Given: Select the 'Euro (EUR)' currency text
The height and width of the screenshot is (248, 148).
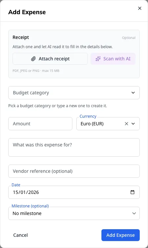Looking at the screenshot, I should (92, 124).
